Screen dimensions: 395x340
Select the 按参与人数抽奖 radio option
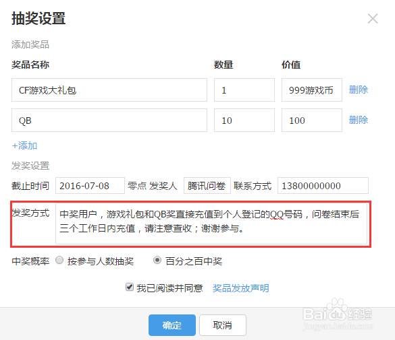(59, 260)
